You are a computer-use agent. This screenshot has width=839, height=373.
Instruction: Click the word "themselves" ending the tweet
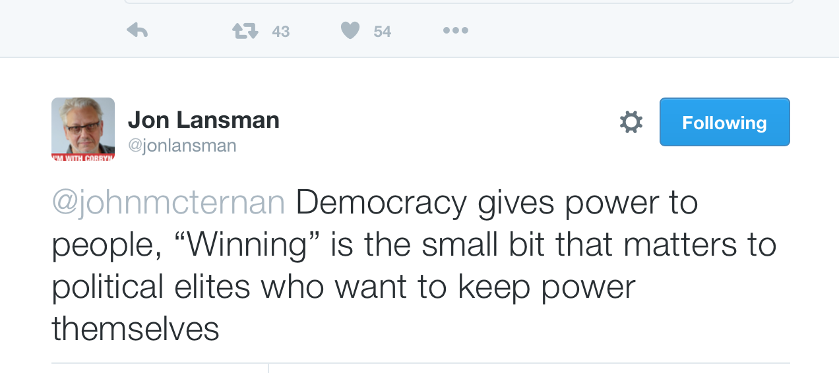coord(135,328)
